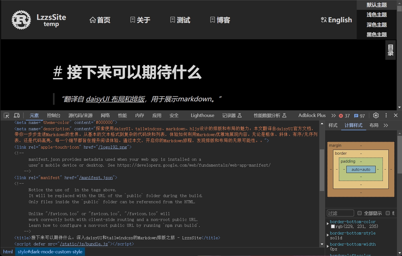Open the 目录 table of contents button
This screenshot has height=256, width=402.
(391, 50)
